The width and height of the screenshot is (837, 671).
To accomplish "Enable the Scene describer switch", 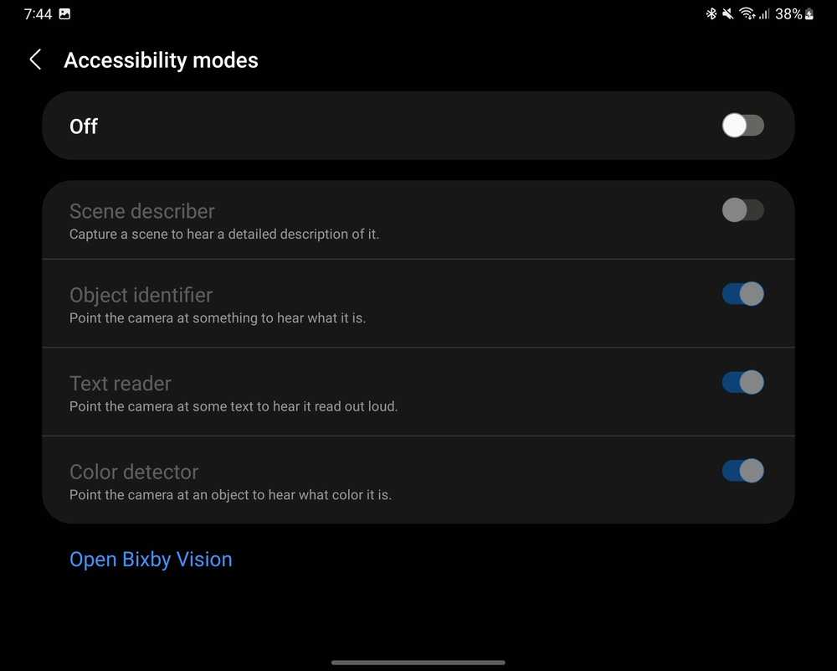I will point(742,209).
